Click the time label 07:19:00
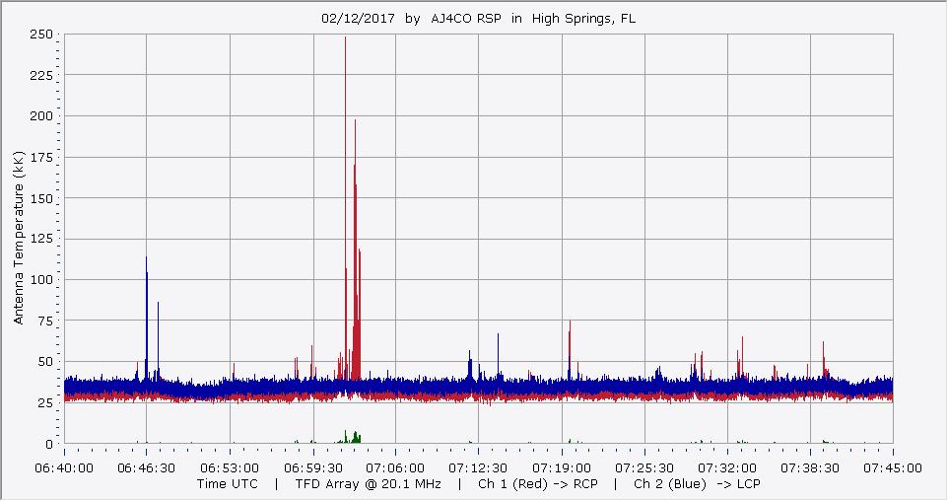Screen dimensions: 948x501 click(562, 468)
